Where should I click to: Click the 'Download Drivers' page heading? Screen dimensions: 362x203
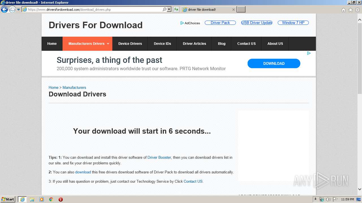[77, 94]
